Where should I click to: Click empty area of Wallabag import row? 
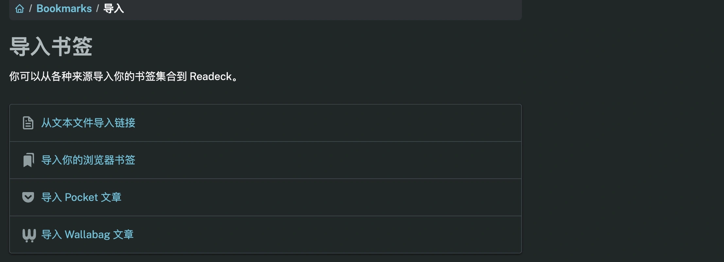coord(327,235)
